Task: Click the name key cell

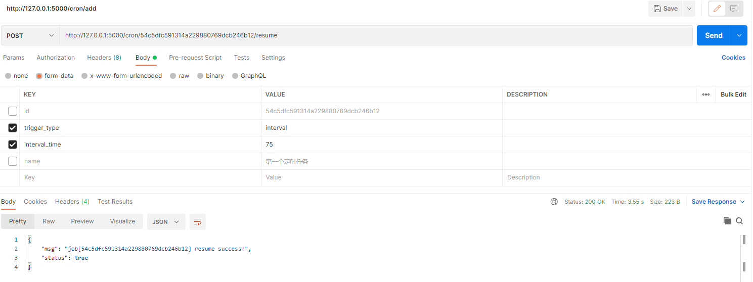Action: [141, 161]
